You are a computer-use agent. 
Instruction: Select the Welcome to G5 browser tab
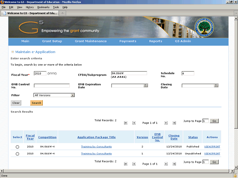click(30, 13)
